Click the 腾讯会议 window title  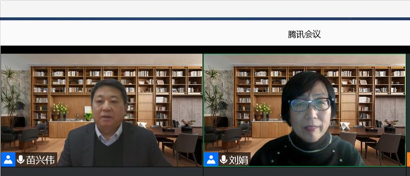[x=304, y=34]
